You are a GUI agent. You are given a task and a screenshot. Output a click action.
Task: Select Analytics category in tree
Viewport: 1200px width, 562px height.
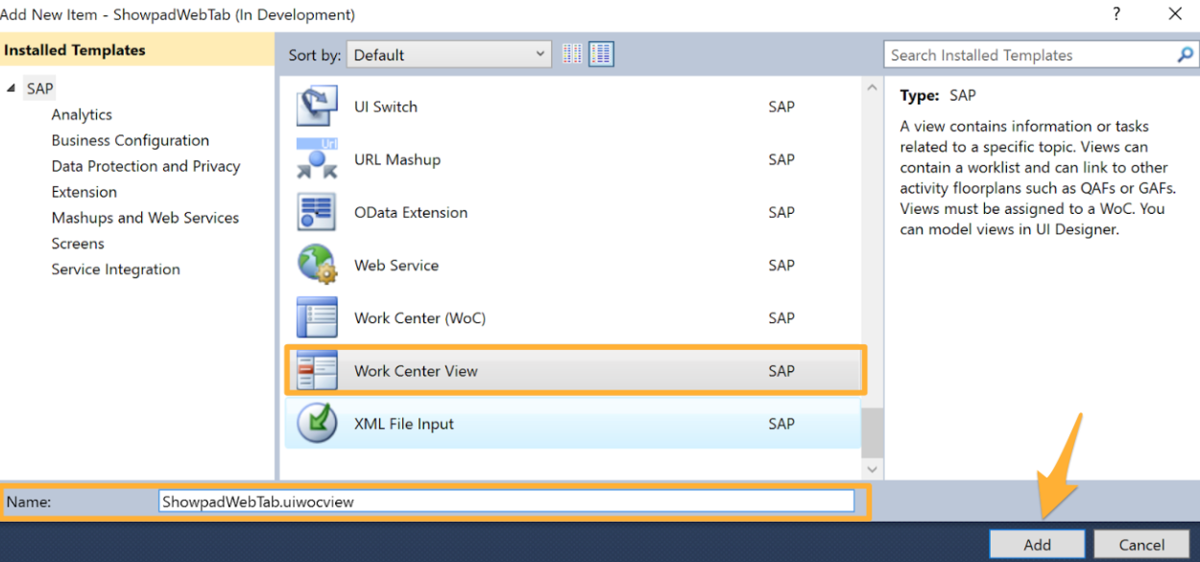click(x=82, y=114)
